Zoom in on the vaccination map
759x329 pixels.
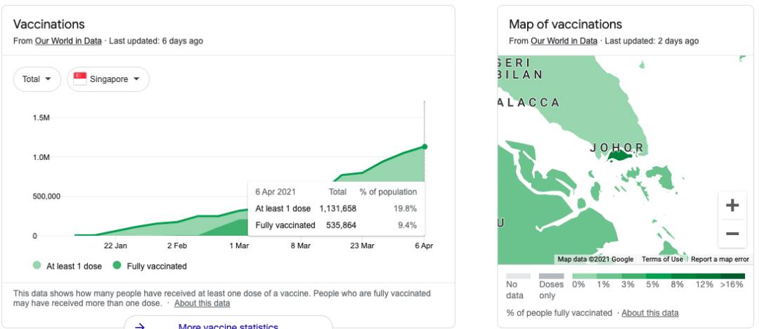click(732, 206)
